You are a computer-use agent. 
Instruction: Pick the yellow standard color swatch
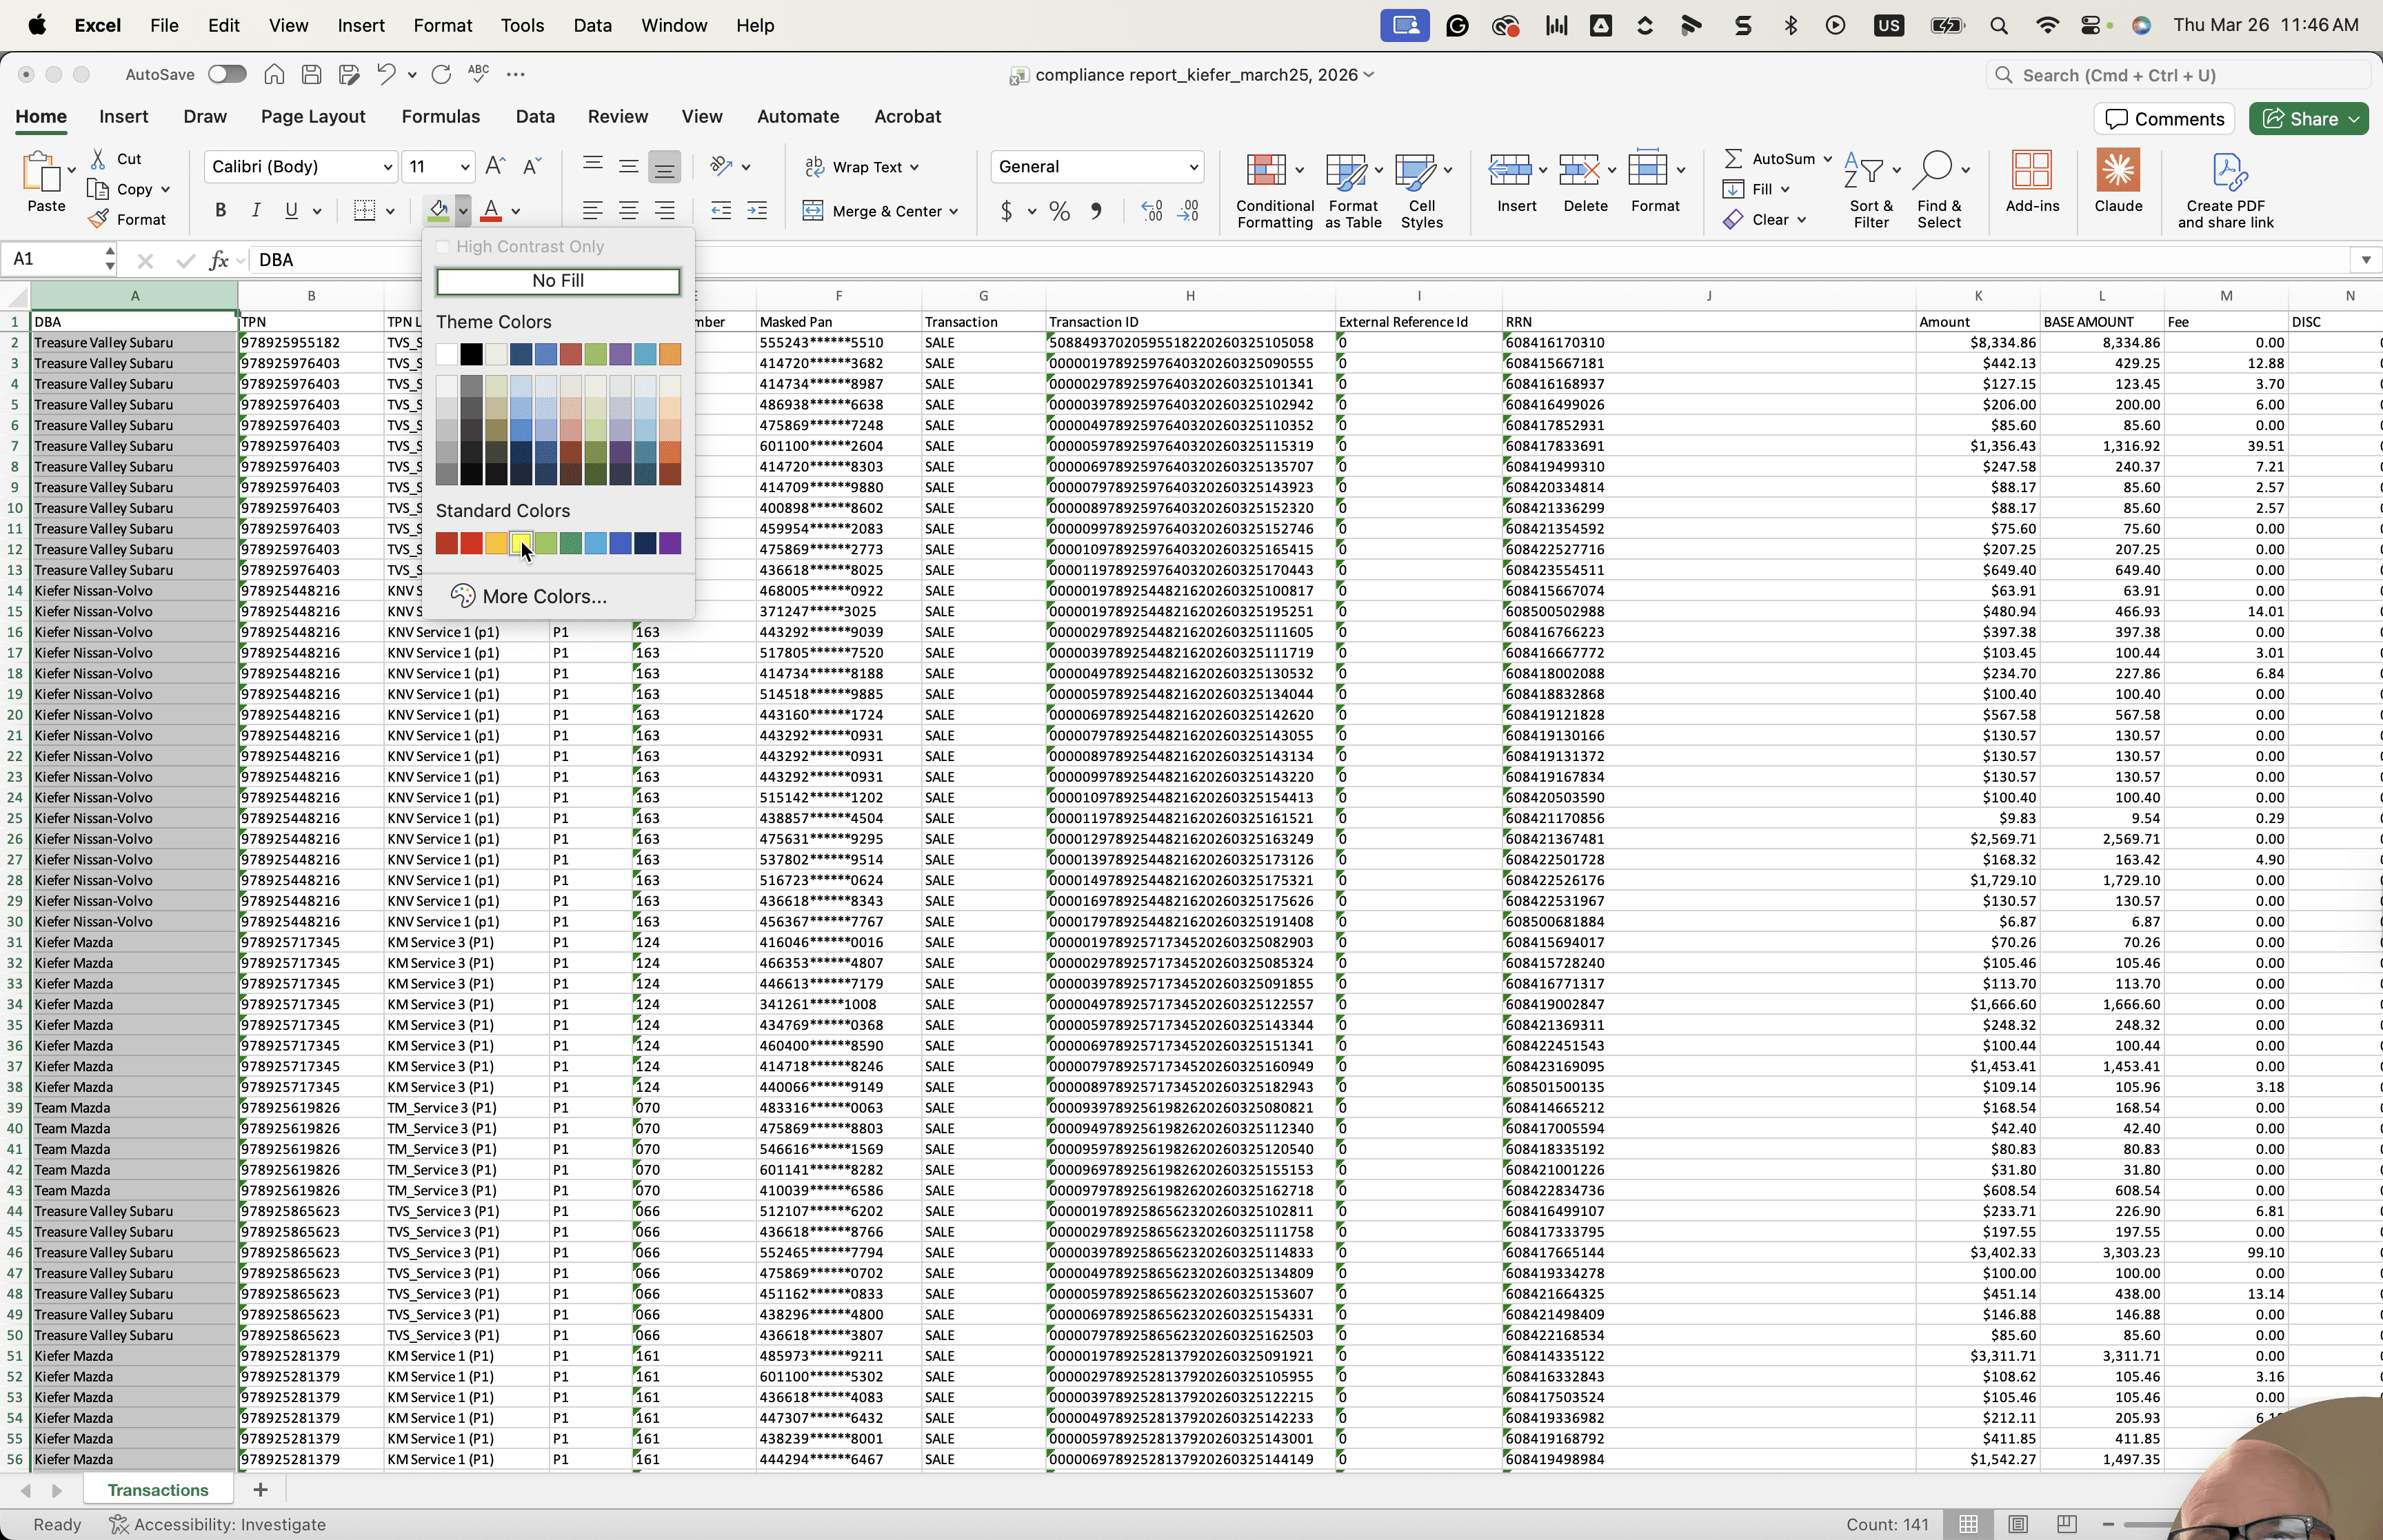pos(521,543)
